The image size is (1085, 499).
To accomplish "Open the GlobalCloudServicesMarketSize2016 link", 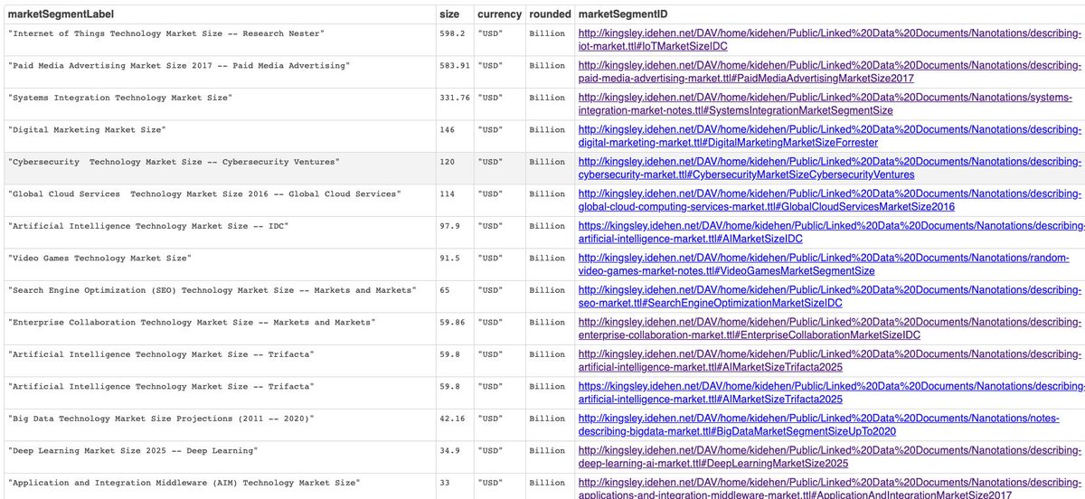I will point(829,200).
